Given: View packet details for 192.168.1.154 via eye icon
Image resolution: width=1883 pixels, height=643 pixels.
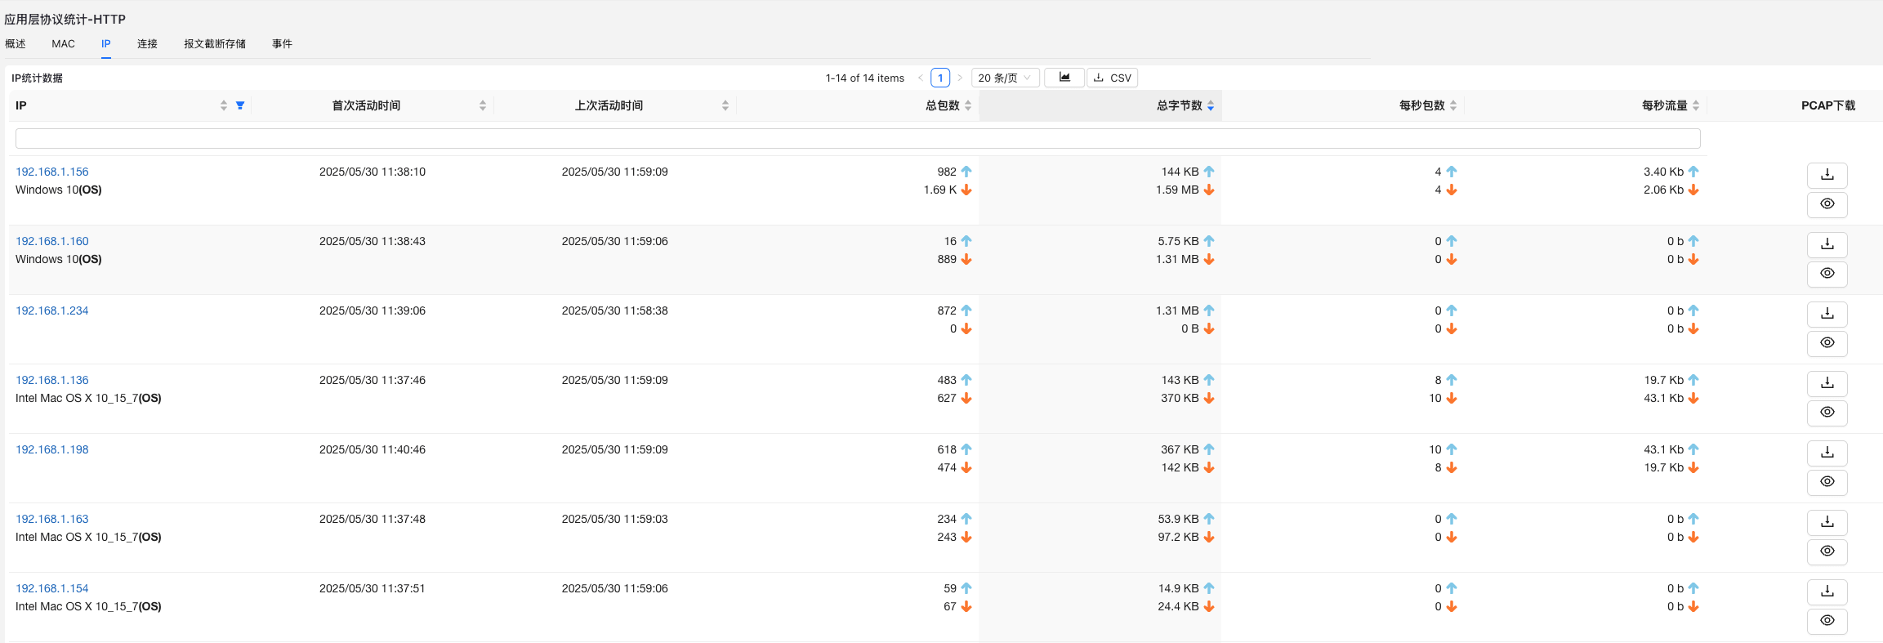Looking at the screenshot, I should click(x=1827, y=621).
